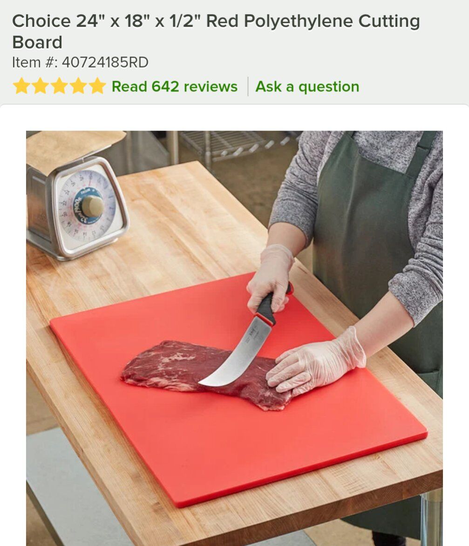Select the Choice Red Polyethylene Cutting Board title
Image resolution: width=469 pixels, height=546 pixels.
pos(216,31)
